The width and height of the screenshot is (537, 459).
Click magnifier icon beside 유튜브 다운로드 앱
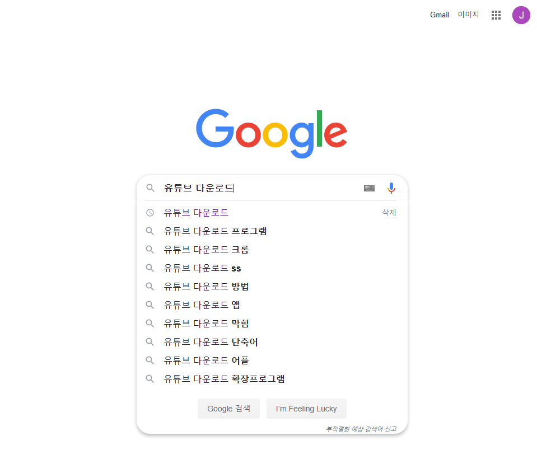[x=150, y=305]
